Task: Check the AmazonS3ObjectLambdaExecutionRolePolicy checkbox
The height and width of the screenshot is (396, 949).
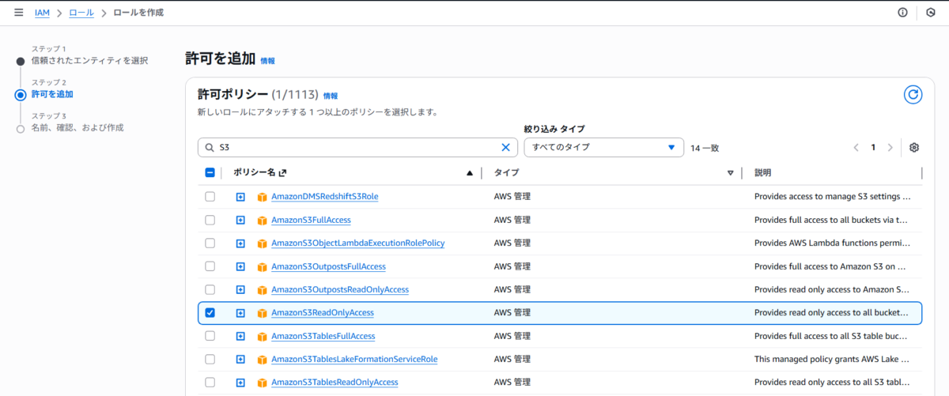Action: (x=210, y=243)
